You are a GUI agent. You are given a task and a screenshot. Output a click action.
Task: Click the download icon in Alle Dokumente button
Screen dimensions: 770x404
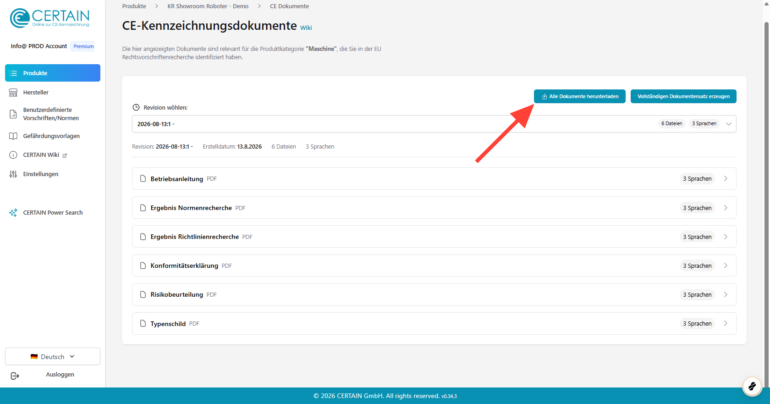[x=544, y=97]
